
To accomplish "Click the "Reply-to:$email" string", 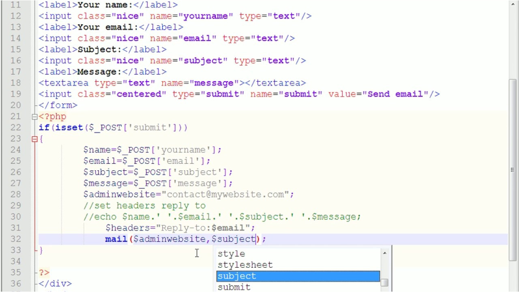I will tap(203, 228).
